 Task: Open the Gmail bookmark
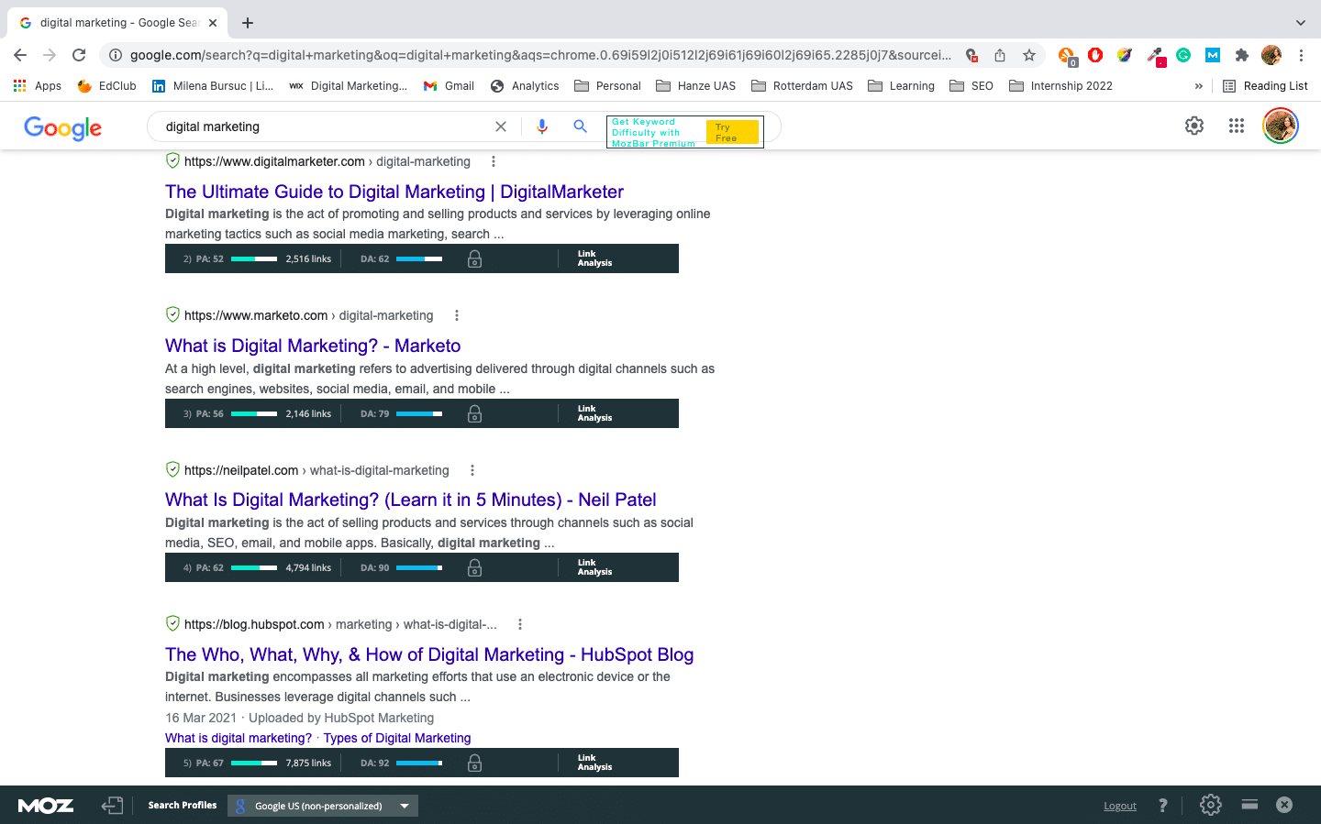coord(449,86)
